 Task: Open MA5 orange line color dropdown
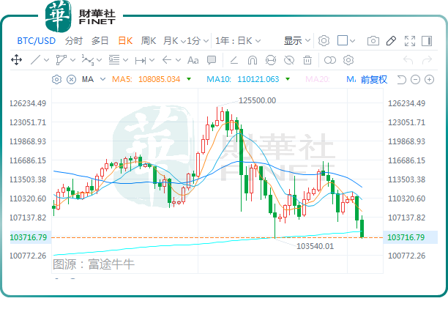point(189,79)
